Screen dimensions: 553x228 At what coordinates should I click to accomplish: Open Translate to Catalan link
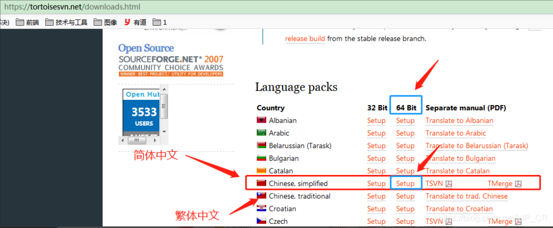[458, 171]
